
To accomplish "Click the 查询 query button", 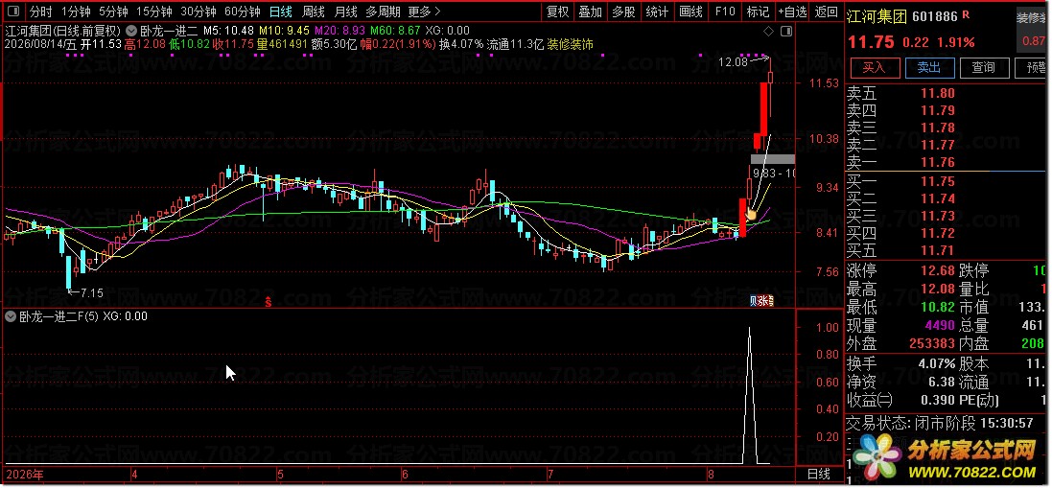I will (984, 68).
